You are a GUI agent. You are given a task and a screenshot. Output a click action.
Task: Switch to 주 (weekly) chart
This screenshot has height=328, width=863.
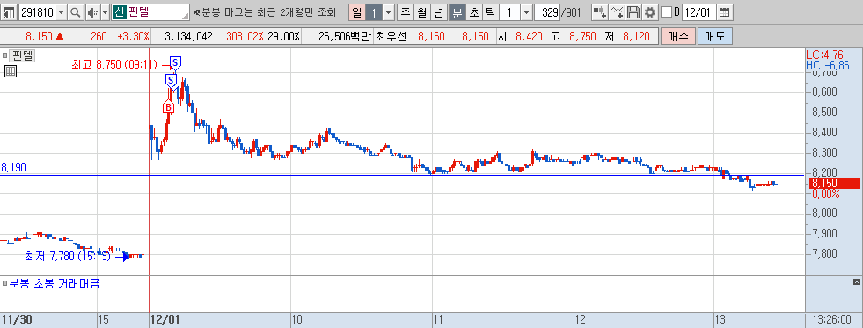406,11
